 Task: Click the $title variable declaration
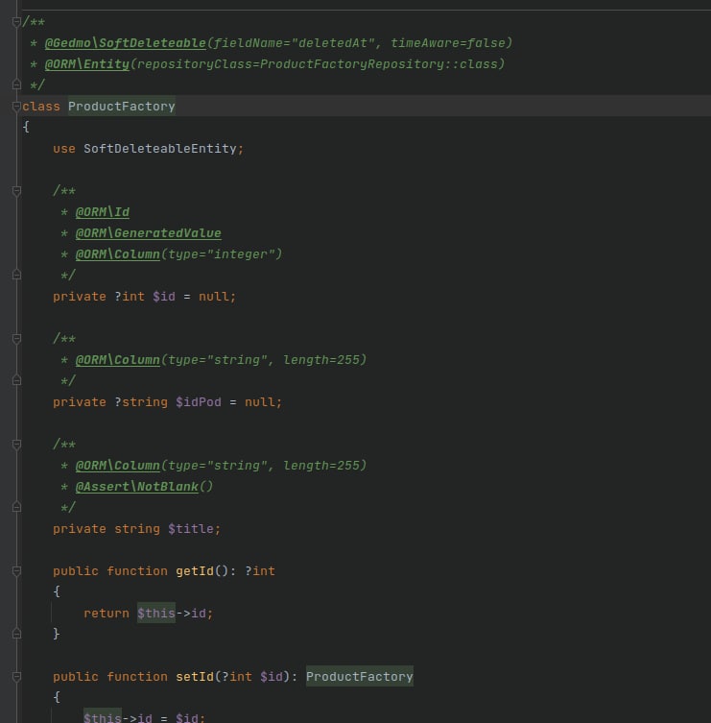(x=191, y=529)
